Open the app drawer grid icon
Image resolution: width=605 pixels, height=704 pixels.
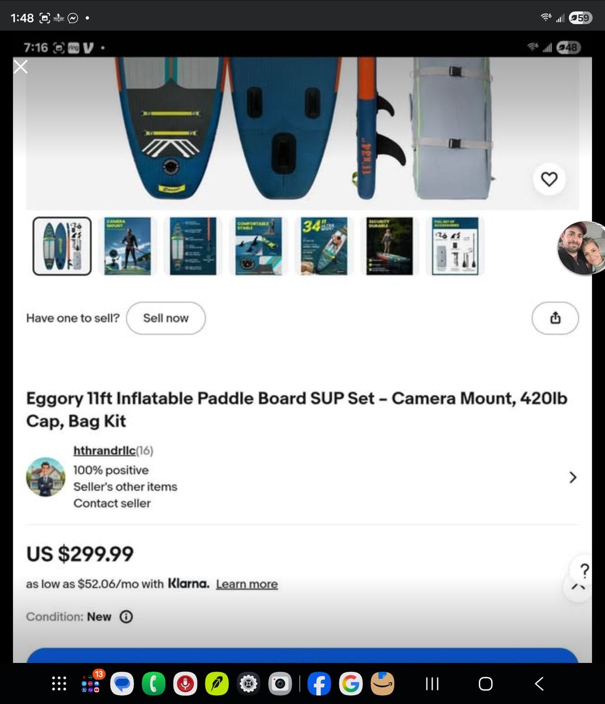point(59,684)
